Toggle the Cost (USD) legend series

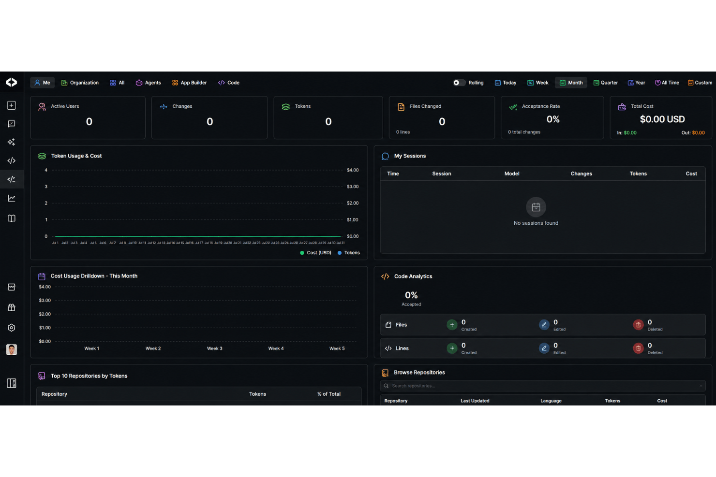315,253
